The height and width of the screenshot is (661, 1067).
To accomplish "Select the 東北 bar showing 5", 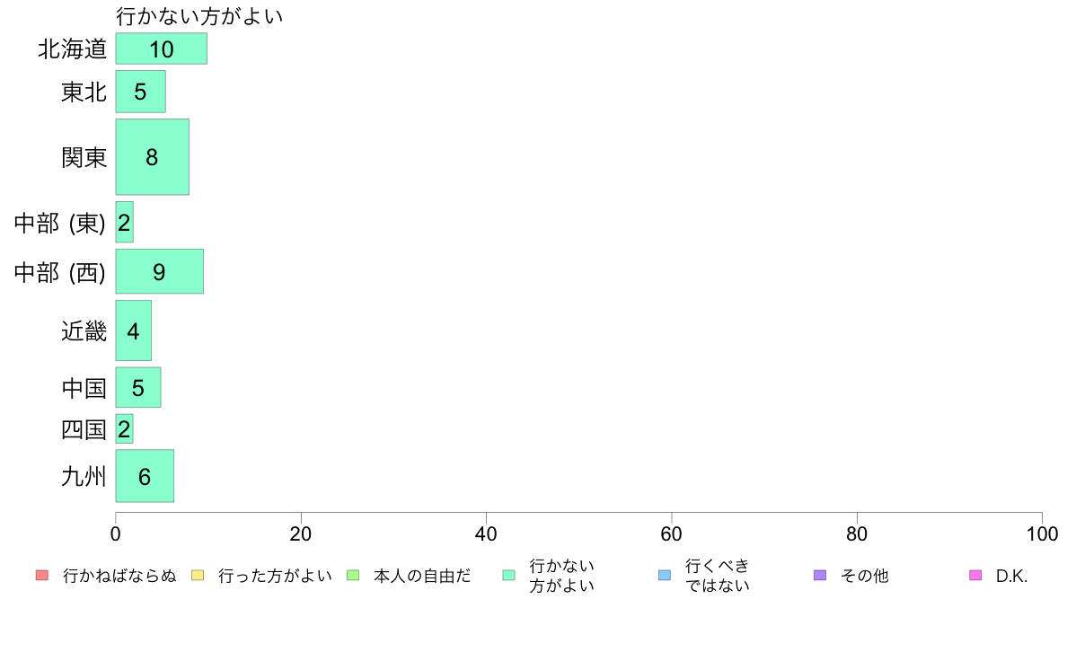I will (x=141, y=92).
